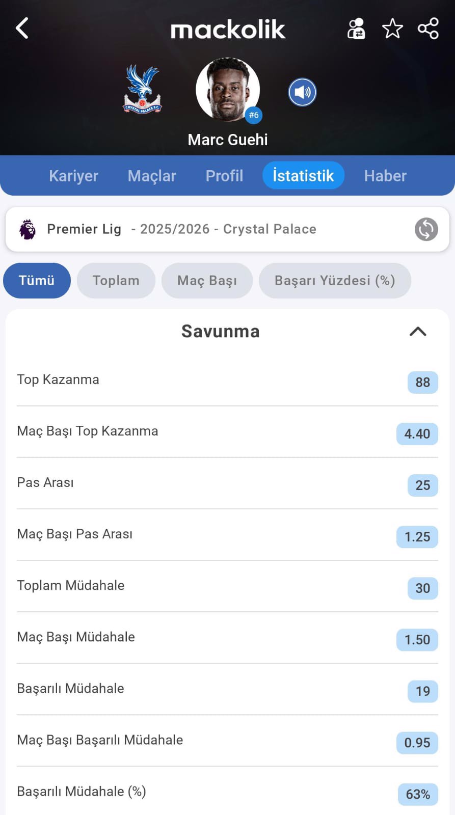Tap the mackolik logo

(x=228, y=30)
